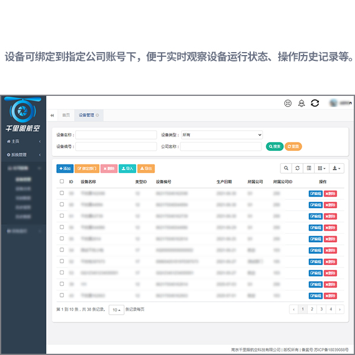Click the red 删除 button in last row
This screenshot has width=355, height=355.
click(x=330, y=296)
